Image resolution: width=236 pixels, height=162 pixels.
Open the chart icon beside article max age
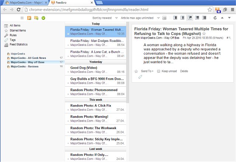pyautogui.click(x=164, y=18)
